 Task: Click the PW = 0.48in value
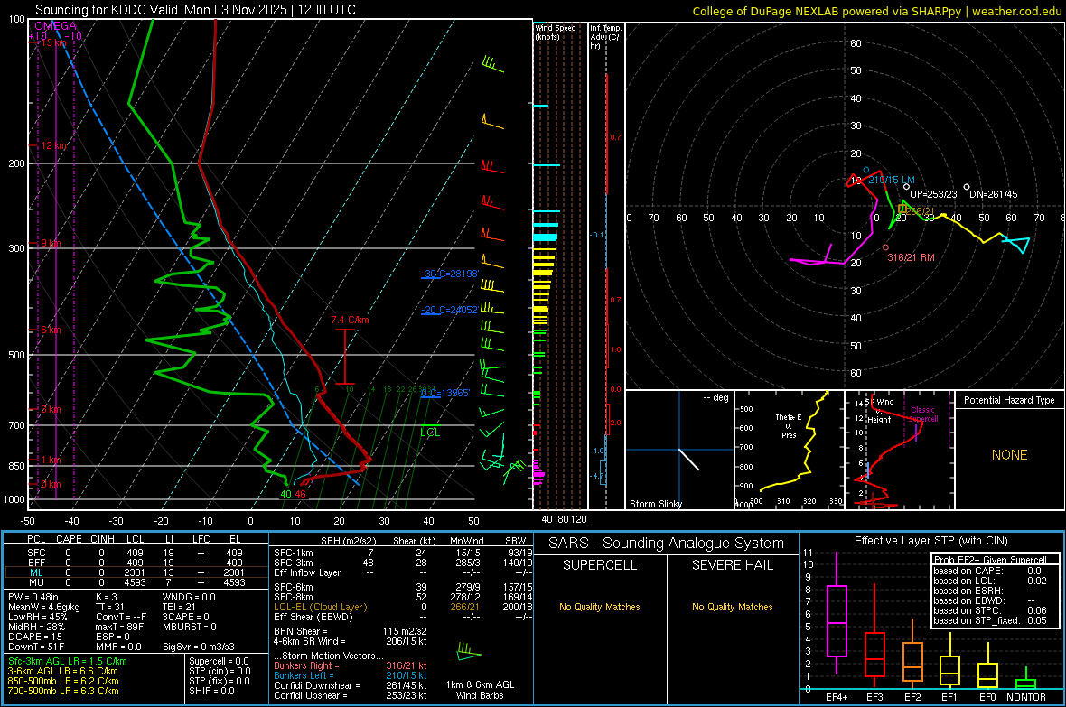33,597
